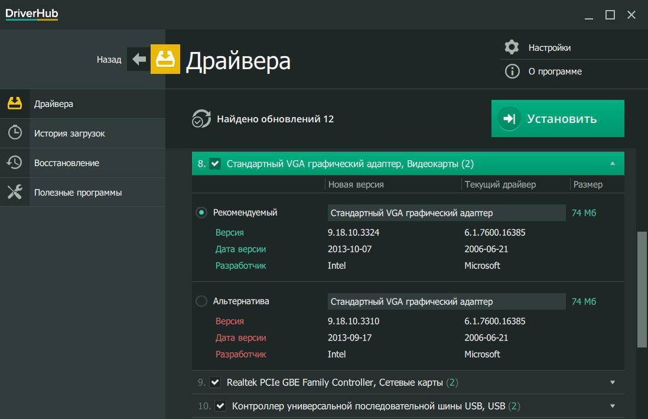The height and width of the screenshot is (419, 648).
Task: Click the back arrow icon next to Назад
Action: pos(139,59)
